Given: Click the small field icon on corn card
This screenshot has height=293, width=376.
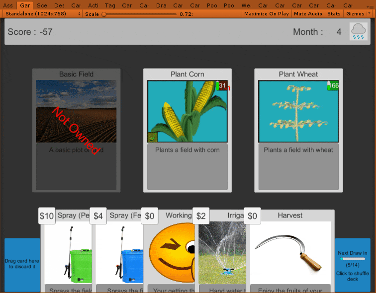Looking at the screenshot, I should [153, 137].
